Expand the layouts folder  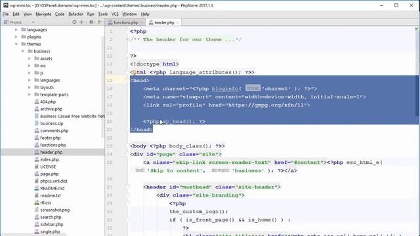click(x=29, y=87)
